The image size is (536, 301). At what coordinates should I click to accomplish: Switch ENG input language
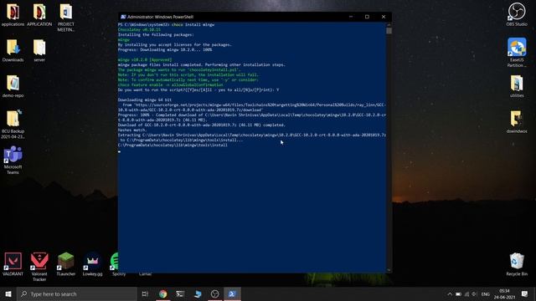pos(486,293)
